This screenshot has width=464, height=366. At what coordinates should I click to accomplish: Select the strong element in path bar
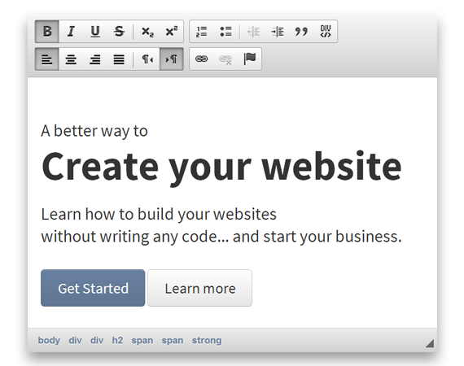click(207, 340)
